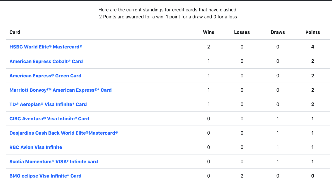Image resolution: width=332 pixels, height=186 pixels.
Task: Click BMO eclipse losses value of 2
Action: coord(242,176)
